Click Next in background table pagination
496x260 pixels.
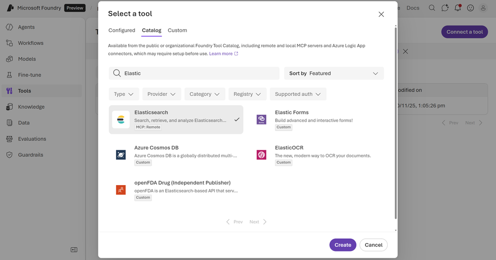474,123
